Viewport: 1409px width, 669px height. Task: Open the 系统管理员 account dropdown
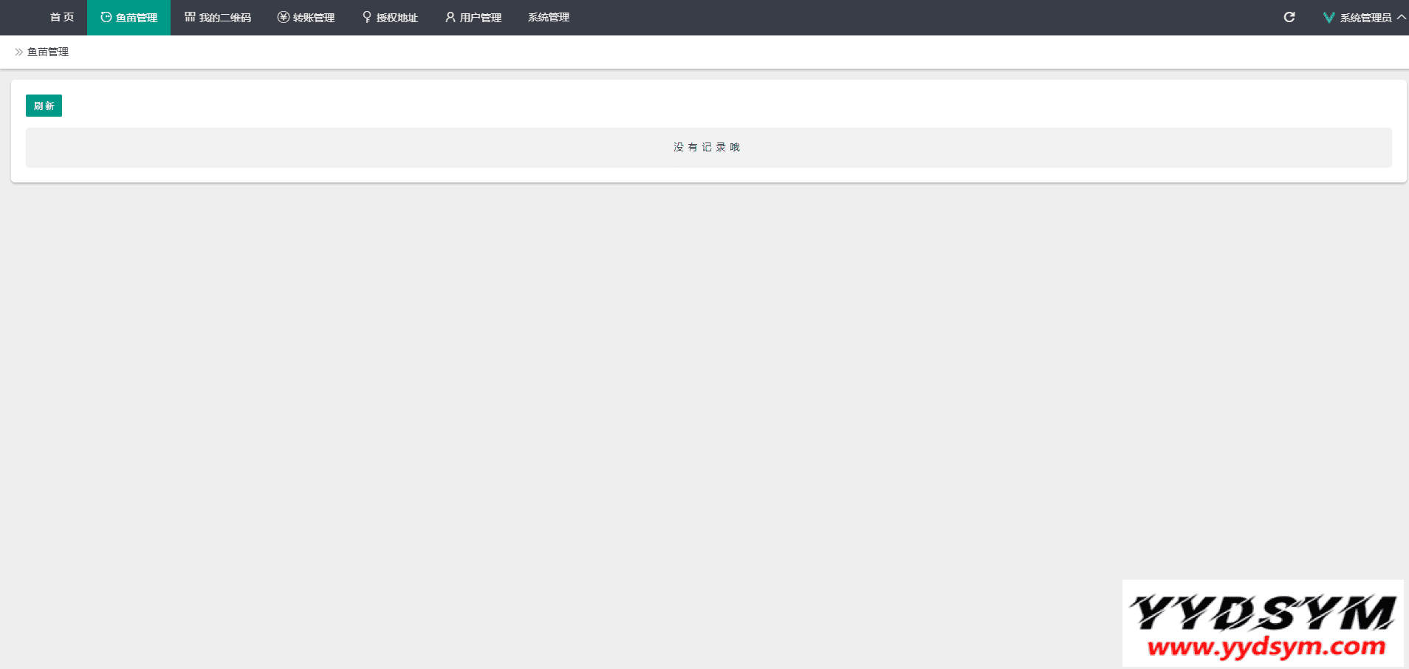pos(1365,18)
